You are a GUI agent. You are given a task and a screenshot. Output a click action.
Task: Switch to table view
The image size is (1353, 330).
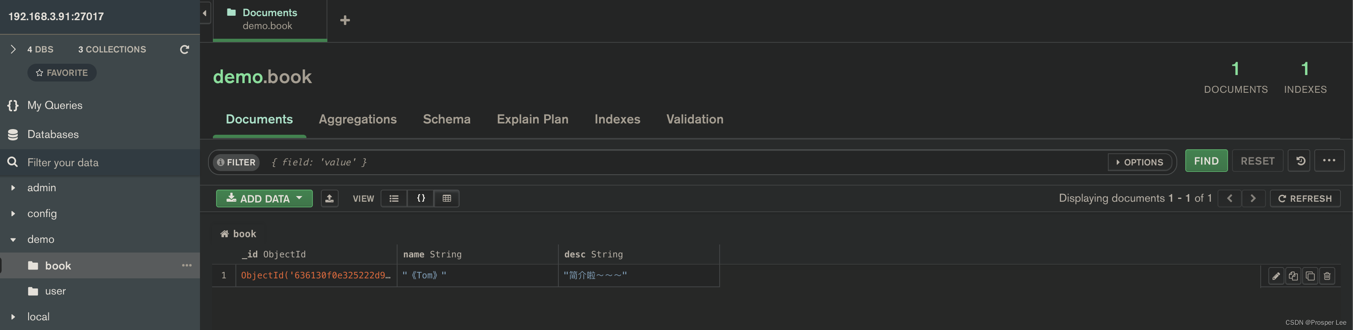tap(446, 198)
